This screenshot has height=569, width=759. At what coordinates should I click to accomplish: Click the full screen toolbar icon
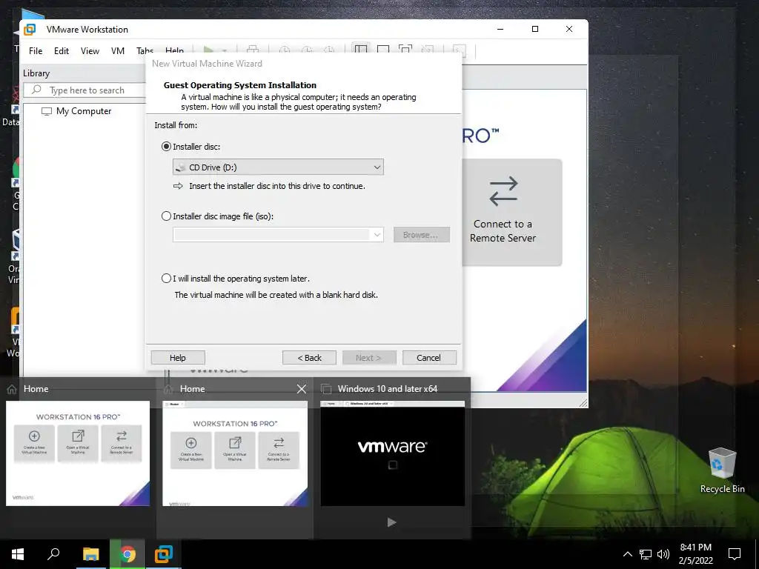coord(405,50)
